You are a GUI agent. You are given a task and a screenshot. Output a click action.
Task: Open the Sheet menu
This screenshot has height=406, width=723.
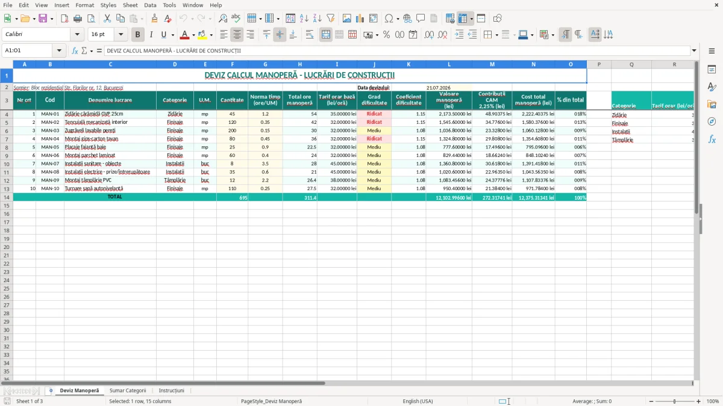pos(130,5)
